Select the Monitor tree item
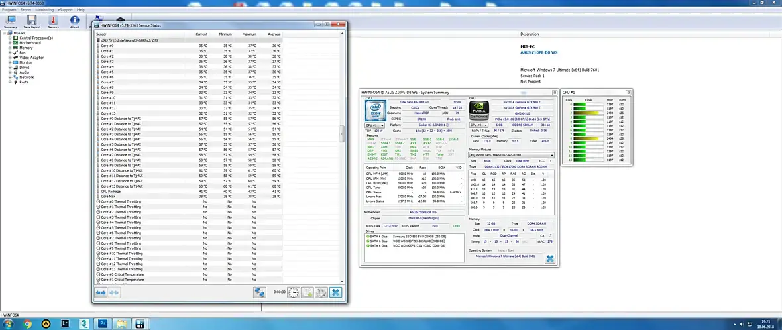The image size is (782, 330). click(x=26, y=62)
